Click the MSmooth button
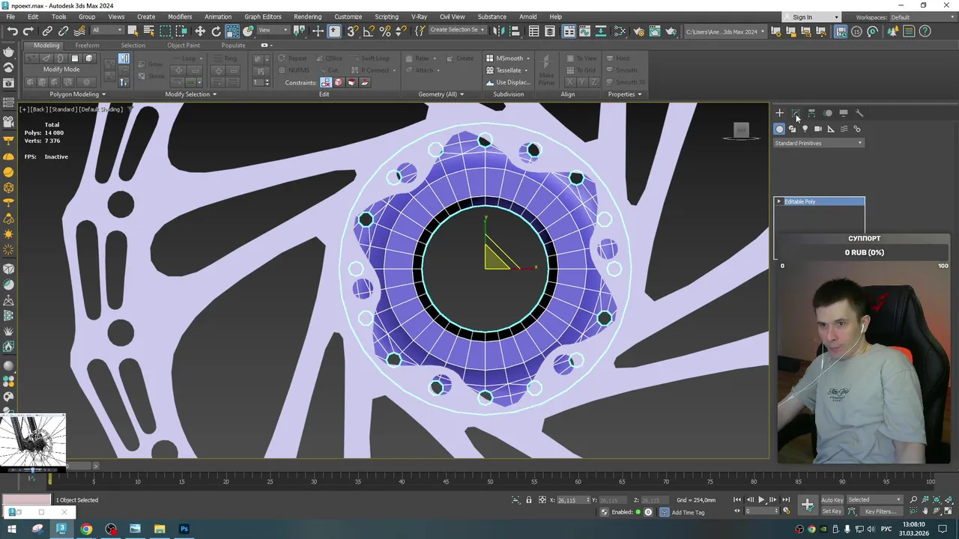 (509, 58)
